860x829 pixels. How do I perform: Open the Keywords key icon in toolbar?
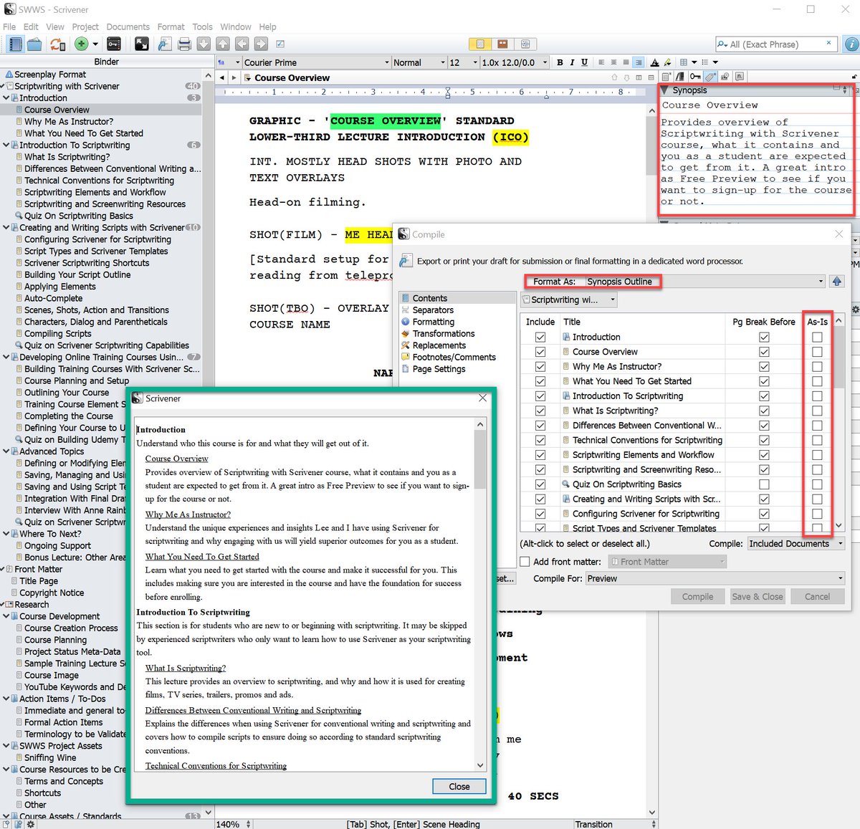[113, 44]
